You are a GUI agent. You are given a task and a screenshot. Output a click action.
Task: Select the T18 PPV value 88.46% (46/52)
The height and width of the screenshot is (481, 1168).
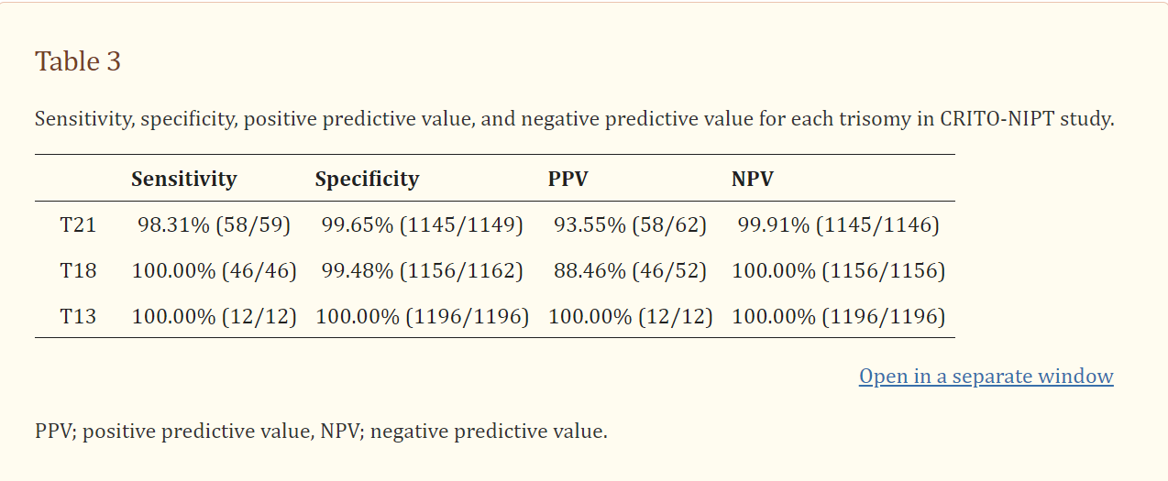tap(630, 270)
